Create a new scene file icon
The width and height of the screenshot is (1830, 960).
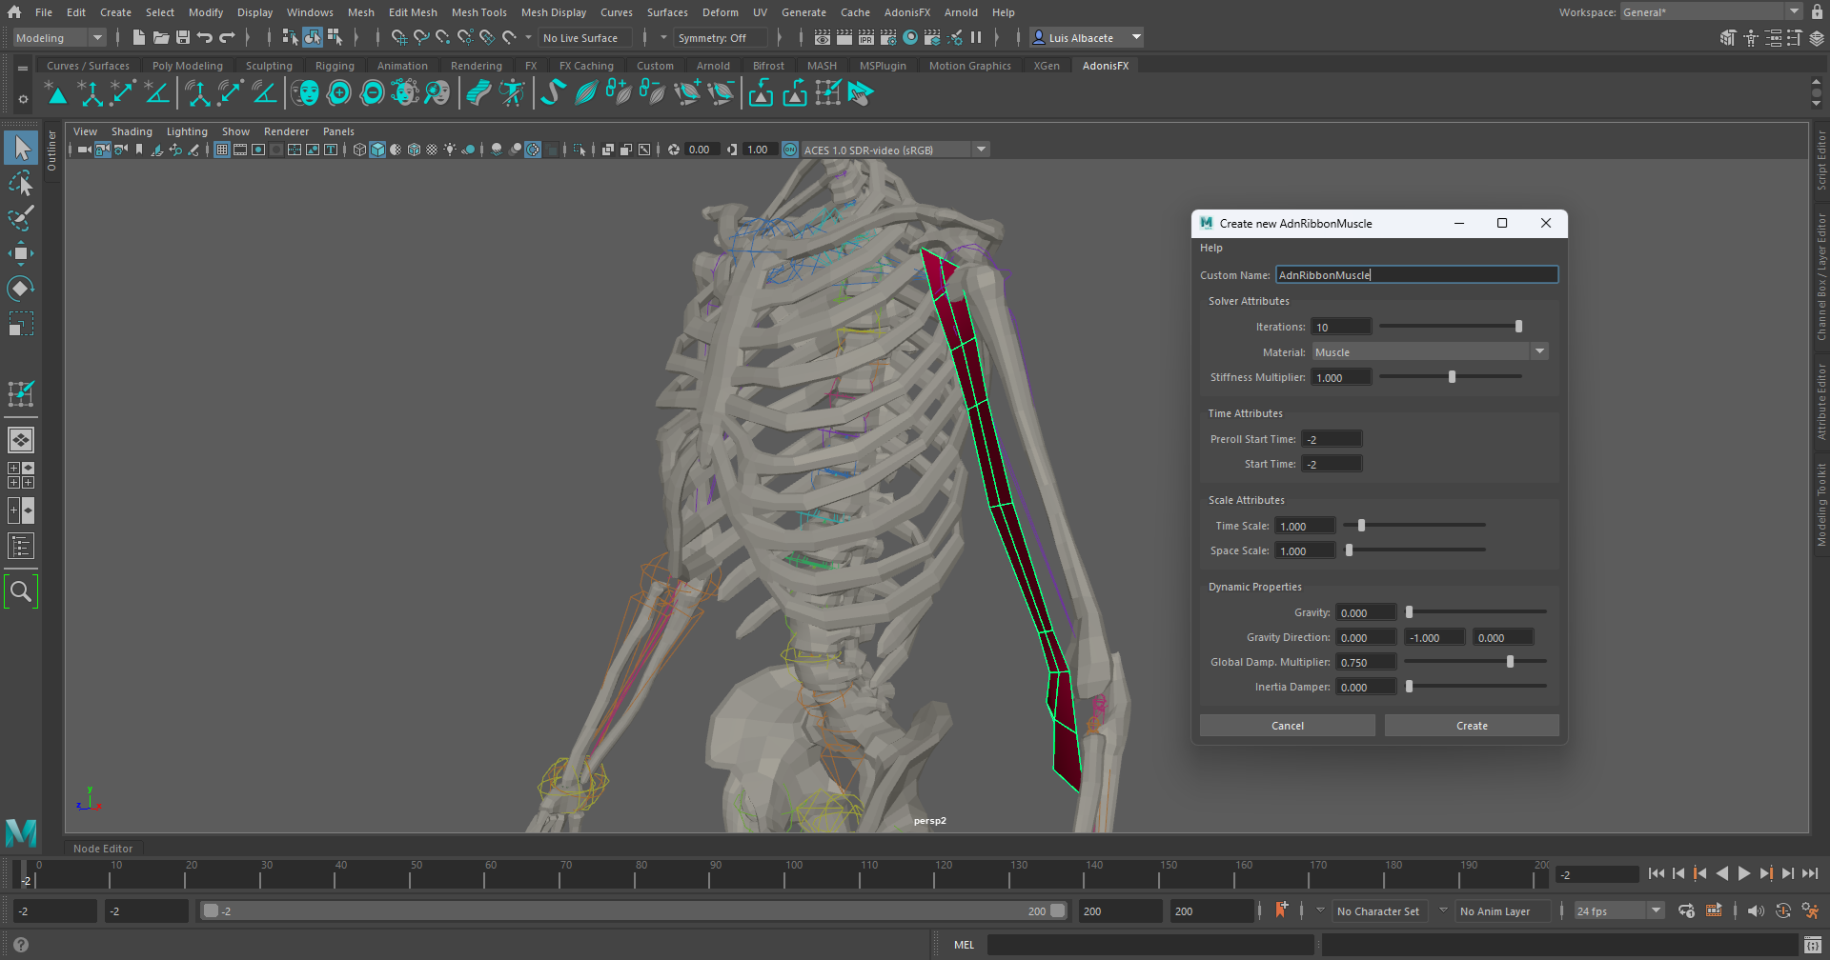coord(139,37)
